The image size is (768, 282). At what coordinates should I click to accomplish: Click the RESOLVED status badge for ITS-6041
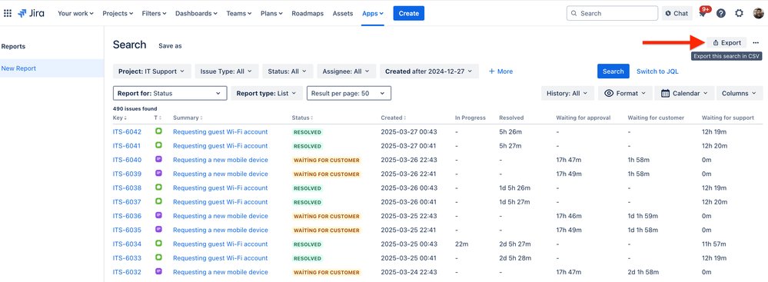pyautogui.click(x=308, y=146)
